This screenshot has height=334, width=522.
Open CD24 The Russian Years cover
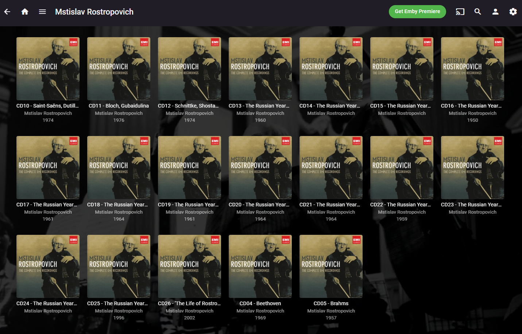pos(48,266)
